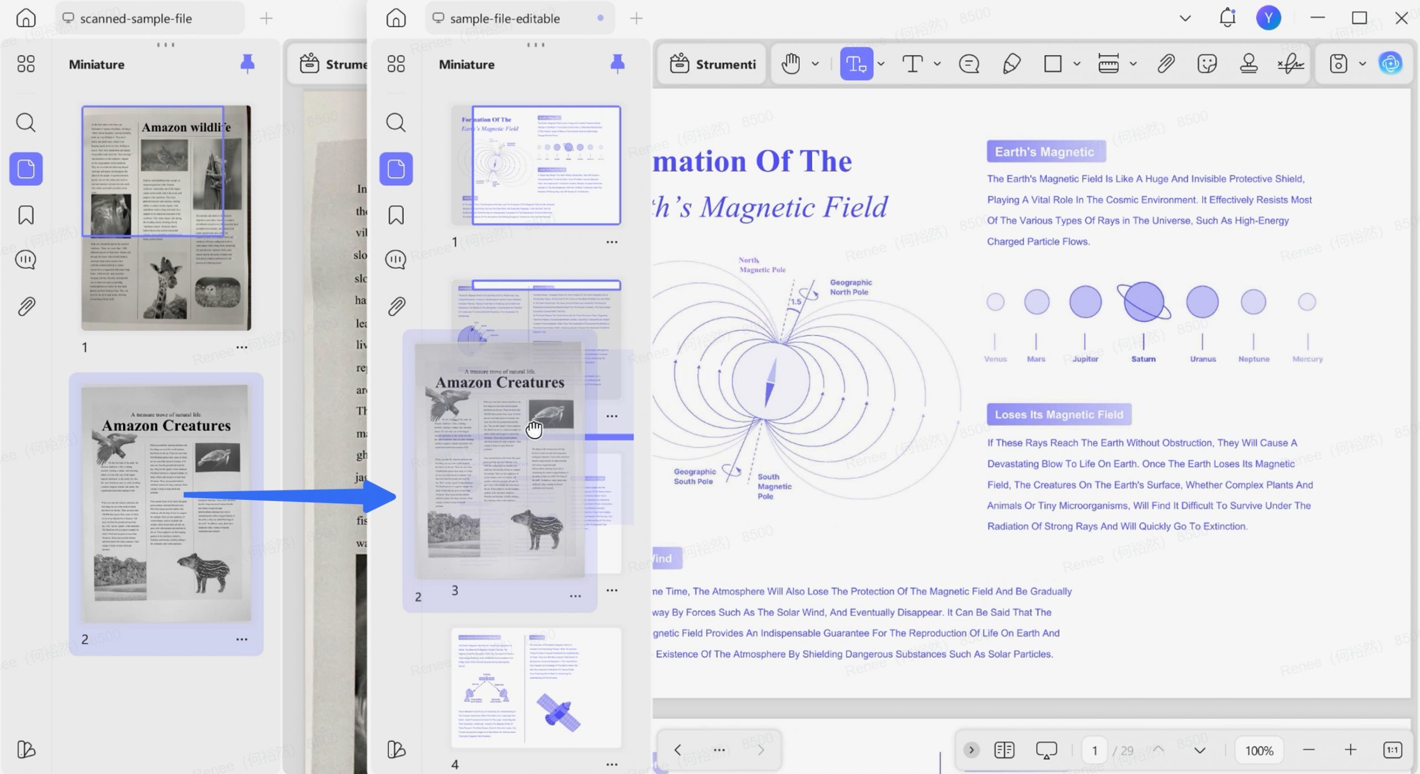Expand the Hand tool dropdown arrow
The width and height of the screenshot is (1420, 774).
click(815, 64)
